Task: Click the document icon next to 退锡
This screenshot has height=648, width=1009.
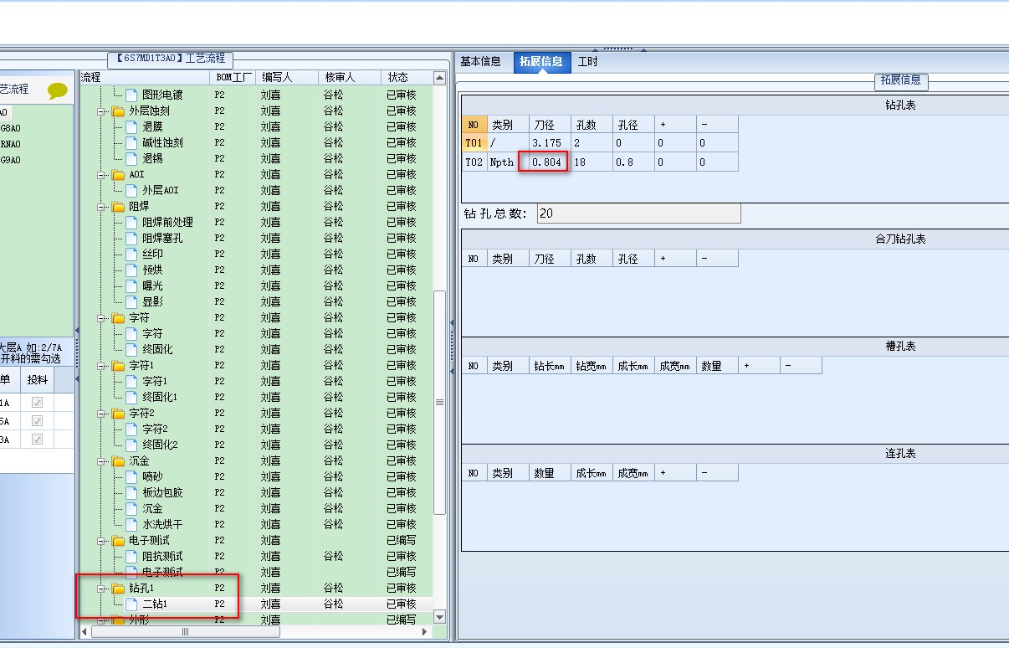Action: 131,158
